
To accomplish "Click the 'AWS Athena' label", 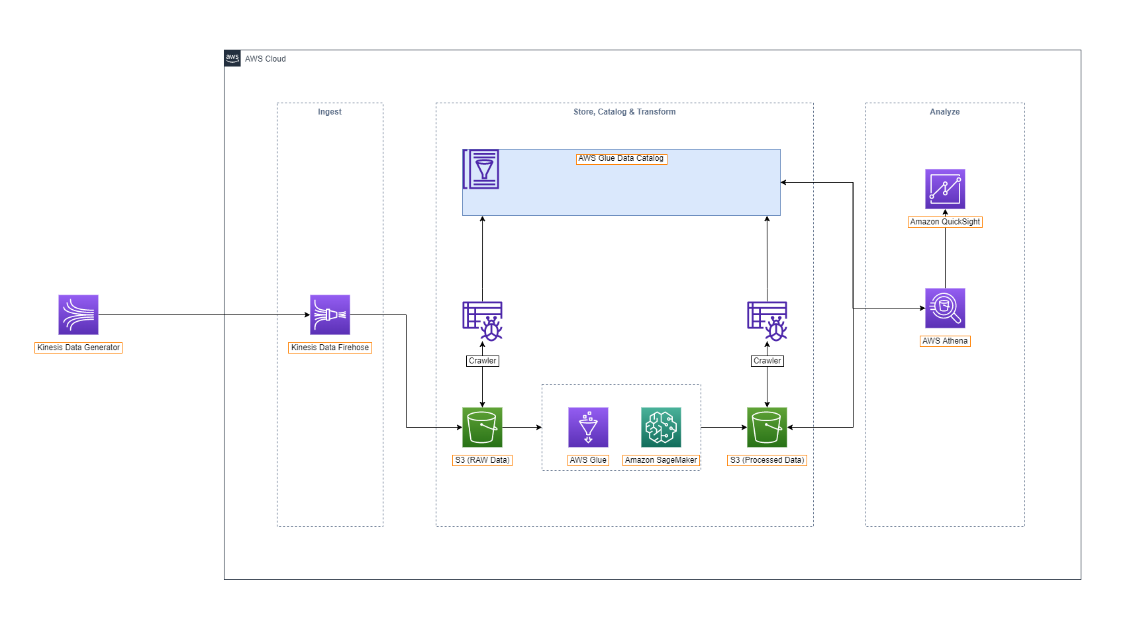I will (945, 341).
